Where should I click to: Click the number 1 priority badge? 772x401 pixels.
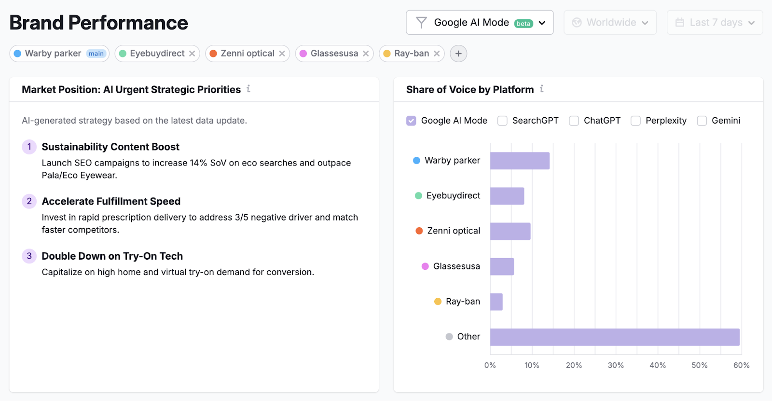(x=29, y=147)
